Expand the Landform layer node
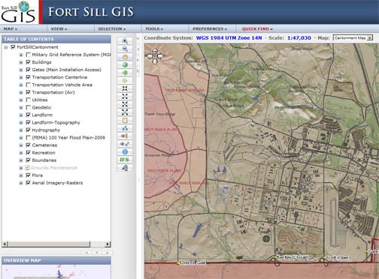This screenshot has height=279, width=379. point(21,115)
